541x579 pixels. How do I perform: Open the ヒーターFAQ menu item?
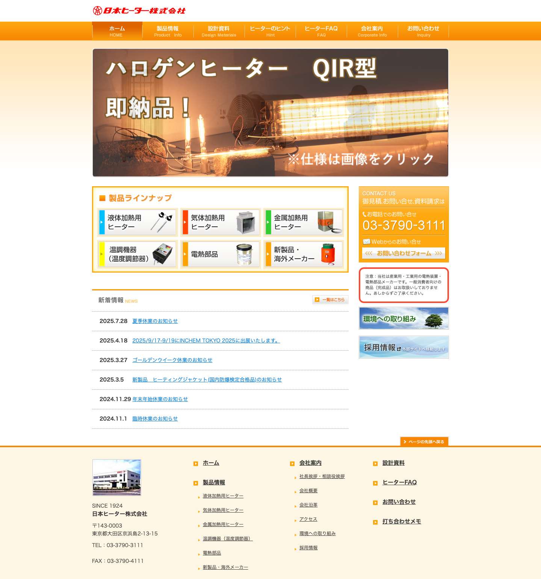tap(321, 31)
